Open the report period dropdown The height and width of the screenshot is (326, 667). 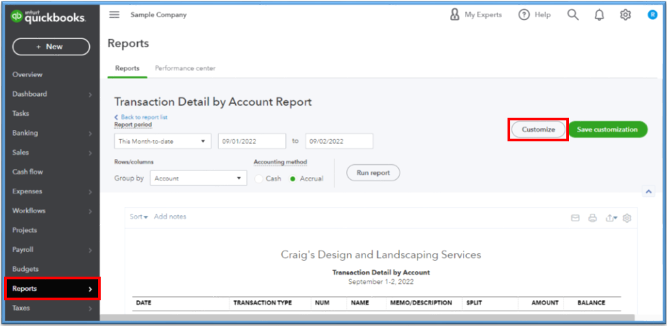click(162, 141)
